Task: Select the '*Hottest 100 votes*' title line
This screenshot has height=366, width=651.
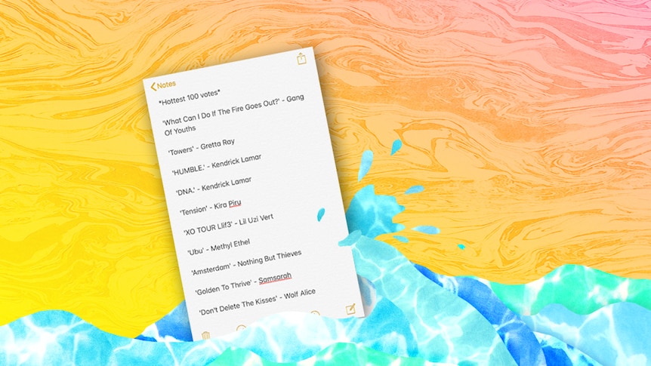Action: point(190,97)
